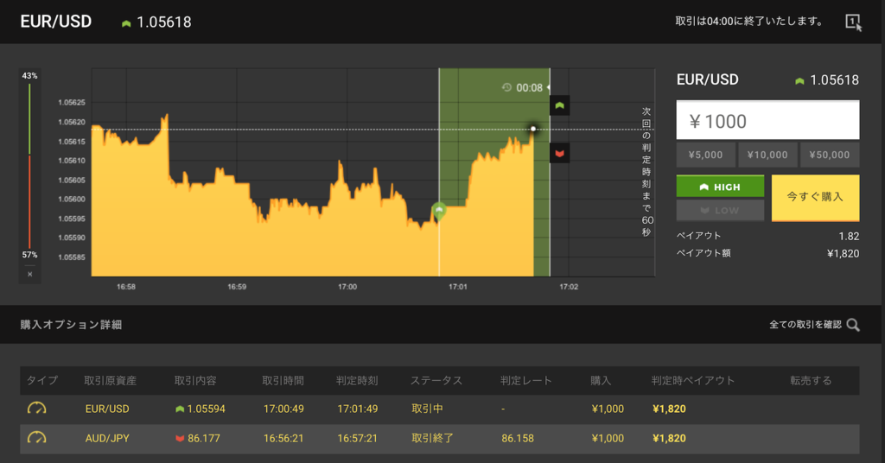Click the 16:57:21 expiry time cell
This screenshot has height=463, width=885.
pos(357,438)
